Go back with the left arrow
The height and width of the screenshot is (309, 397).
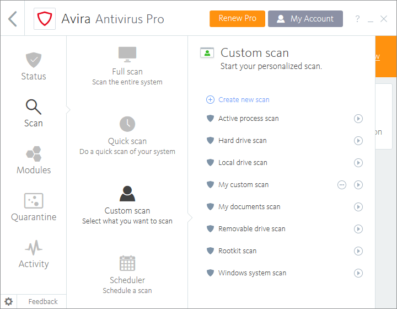[12, 19]
